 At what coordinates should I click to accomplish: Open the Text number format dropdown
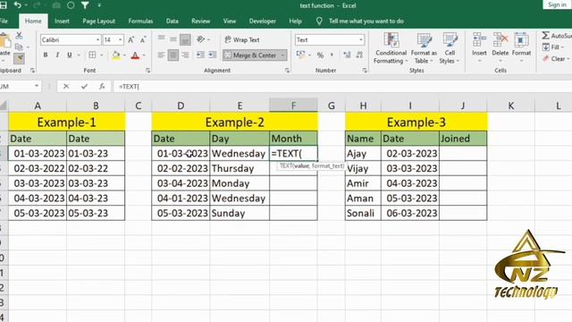(x=360, y=39)
